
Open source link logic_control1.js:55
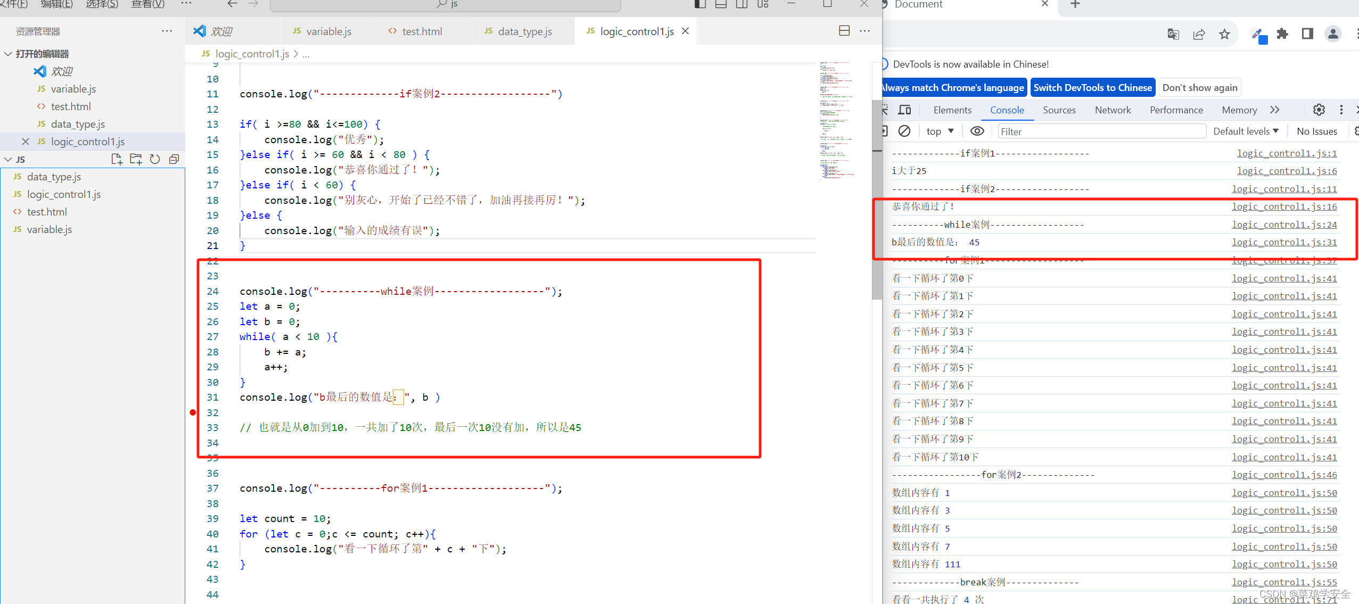pyautogui.click(x=1284, y=582)
